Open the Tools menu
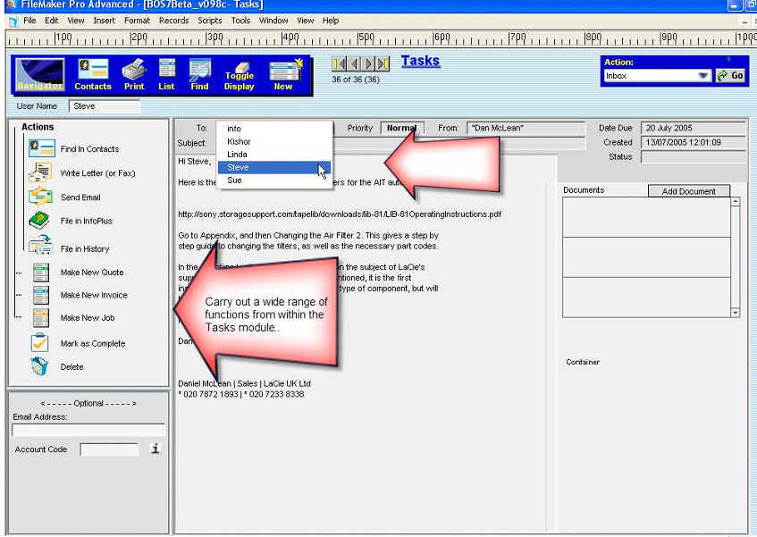Screen dimensions: 757x537 (240, 21)
